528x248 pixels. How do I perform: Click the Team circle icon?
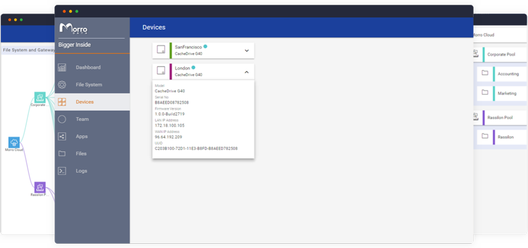coord(62,119)
